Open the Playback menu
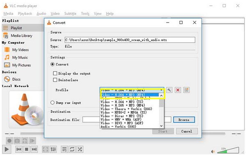 pos(25,13)
